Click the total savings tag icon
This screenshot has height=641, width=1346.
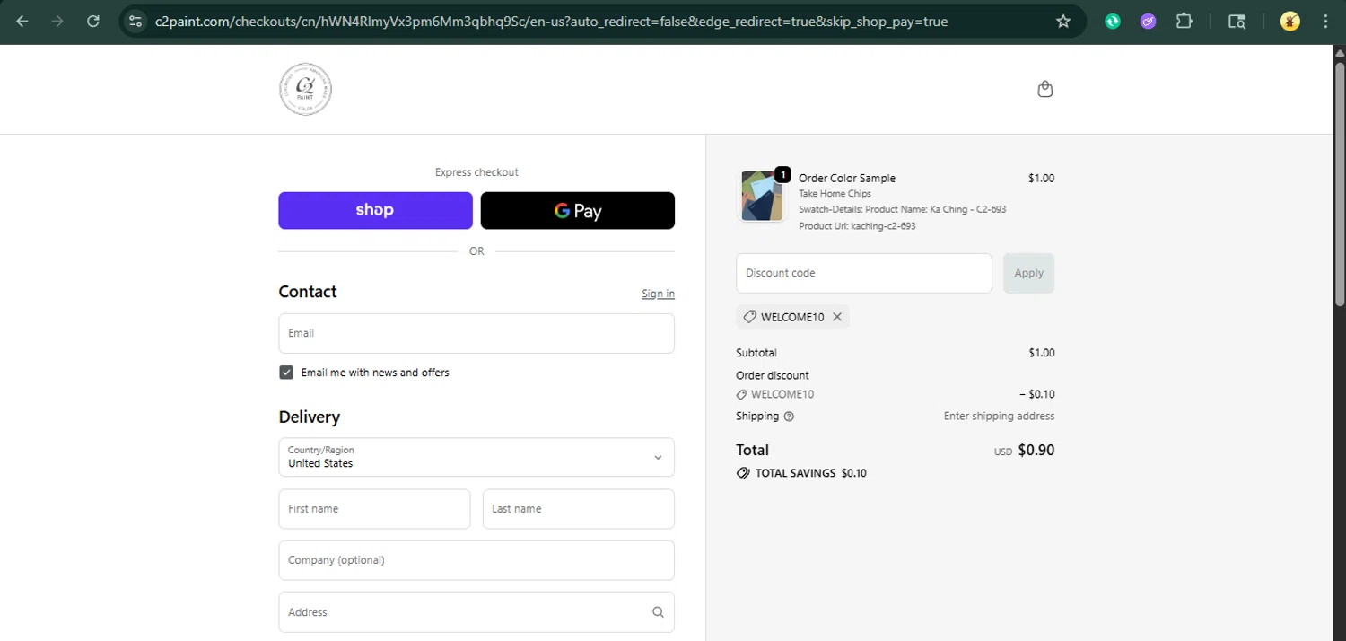[743, 473]
